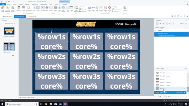Click the Windows Start button
Screen dimensions: 189x106
2,104
